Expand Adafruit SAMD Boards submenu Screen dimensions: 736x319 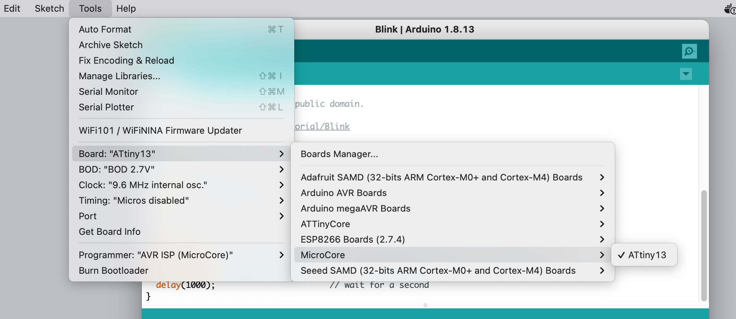(453, 177)
